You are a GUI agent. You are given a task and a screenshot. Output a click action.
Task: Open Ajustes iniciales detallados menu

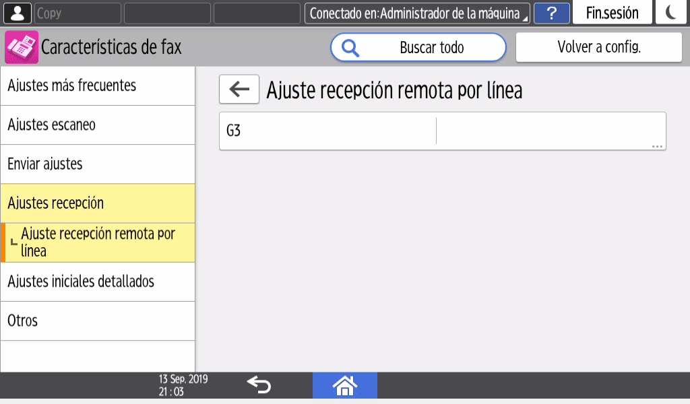pos(98,281)
